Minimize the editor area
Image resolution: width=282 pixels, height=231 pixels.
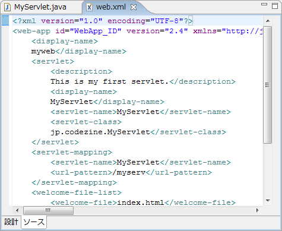(264, 4)
